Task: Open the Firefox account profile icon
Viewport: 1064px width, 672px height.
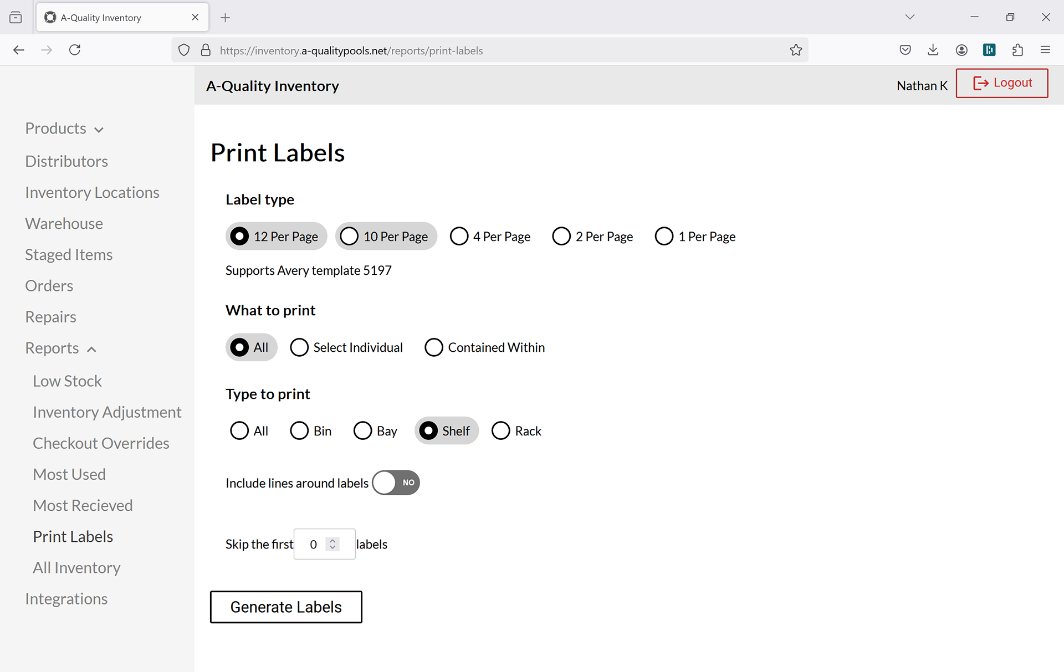Action: tap(961, 50)
